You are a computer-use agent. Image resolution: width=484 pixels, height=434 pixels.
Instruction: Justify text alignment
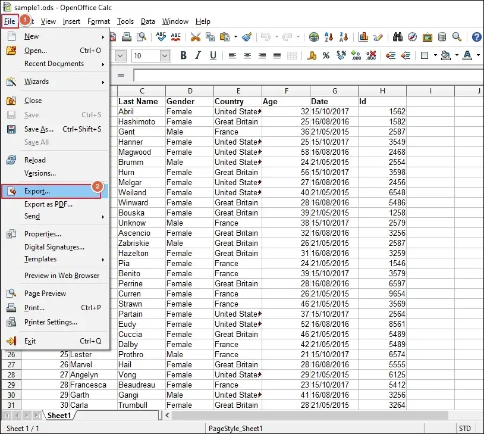pos(277,55)
